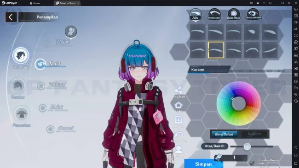The height and width of the screenshot is (168, 299).
Task: Choose the upward slanted last eyebrow style
Action: [x=270, y=50]
